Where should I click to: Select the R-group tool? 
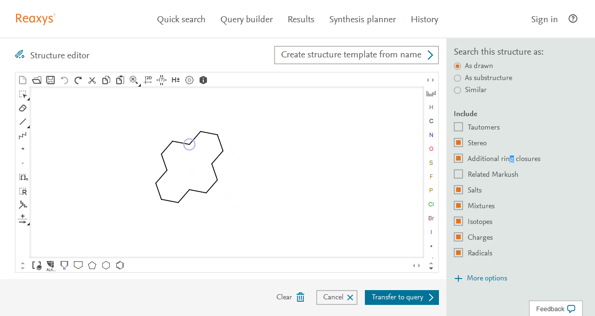click(23, 192)
